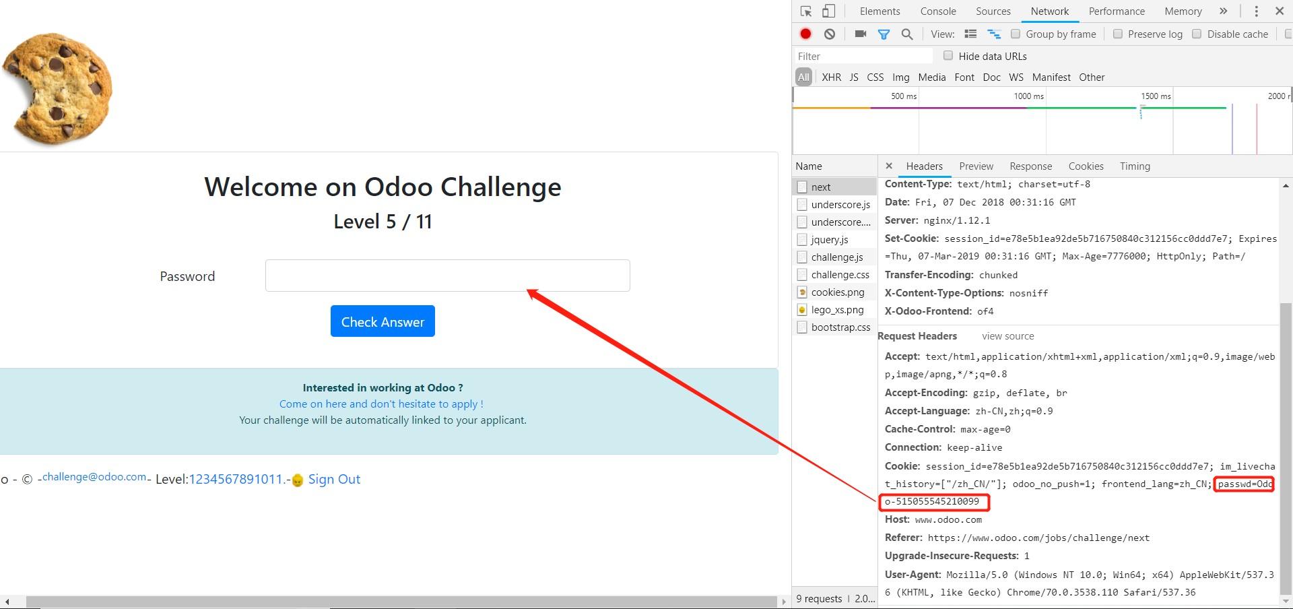This screenshot has width=1293, height=609.
Task: Enable screenshot capture with the camera icon
Action: 859,34
